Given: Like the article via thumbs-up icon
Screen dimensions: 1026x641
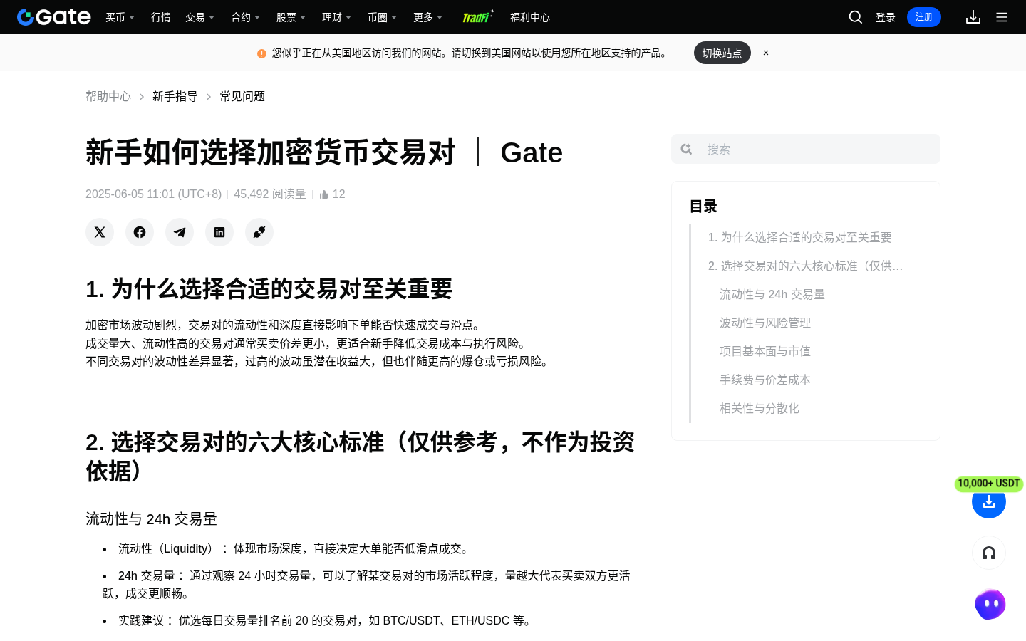Looking at the screenshot, I should point(324,194).
